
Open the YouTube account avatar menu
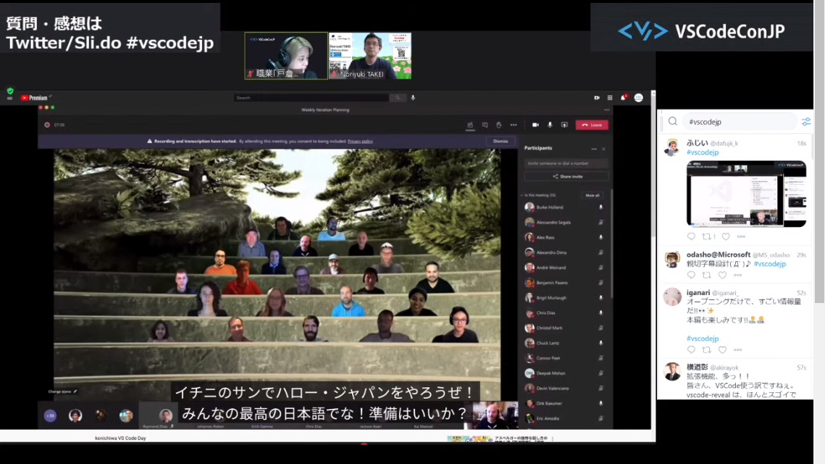[638, 98]
